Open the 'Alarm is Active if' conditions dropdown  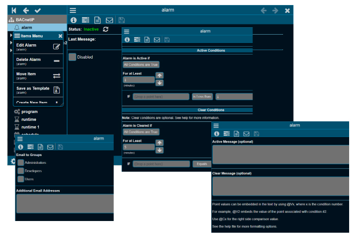141,65
